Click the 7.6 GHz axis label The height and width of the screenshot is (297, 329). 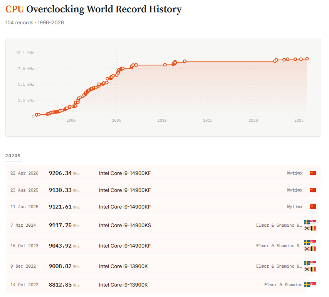(26, 69)
